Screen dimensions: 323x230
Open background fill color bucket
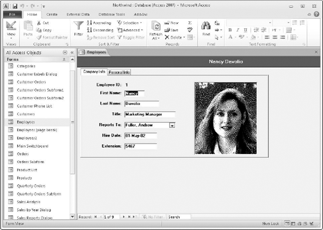pyautogui.click(x=253, y=37)
